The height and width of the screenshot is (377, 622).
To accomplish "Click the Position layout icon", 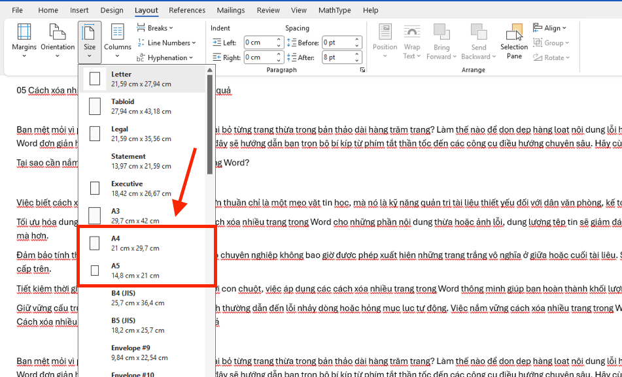I will pos(385,32).
